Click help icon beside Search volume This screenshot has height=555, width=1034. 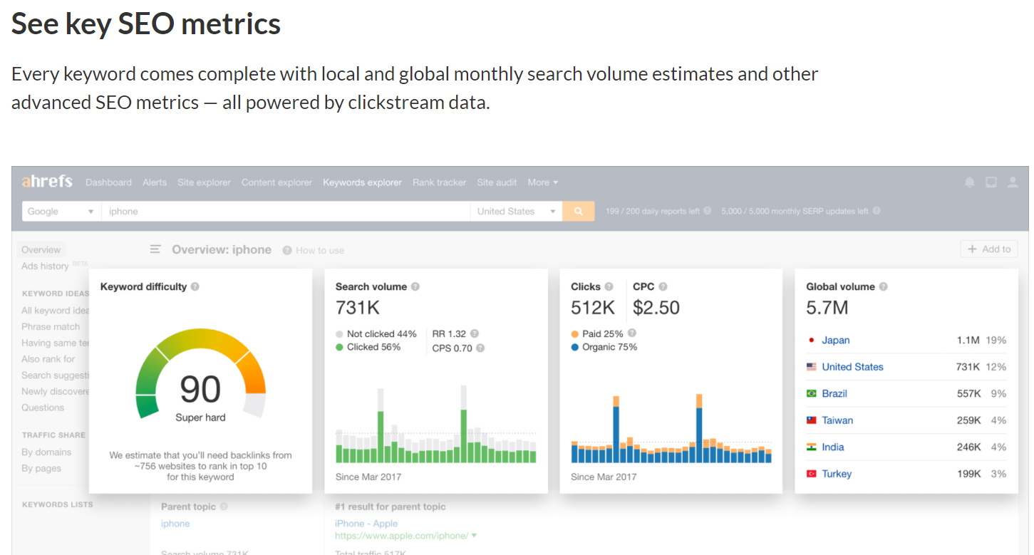pyautogui.click(x=415, y=286)
